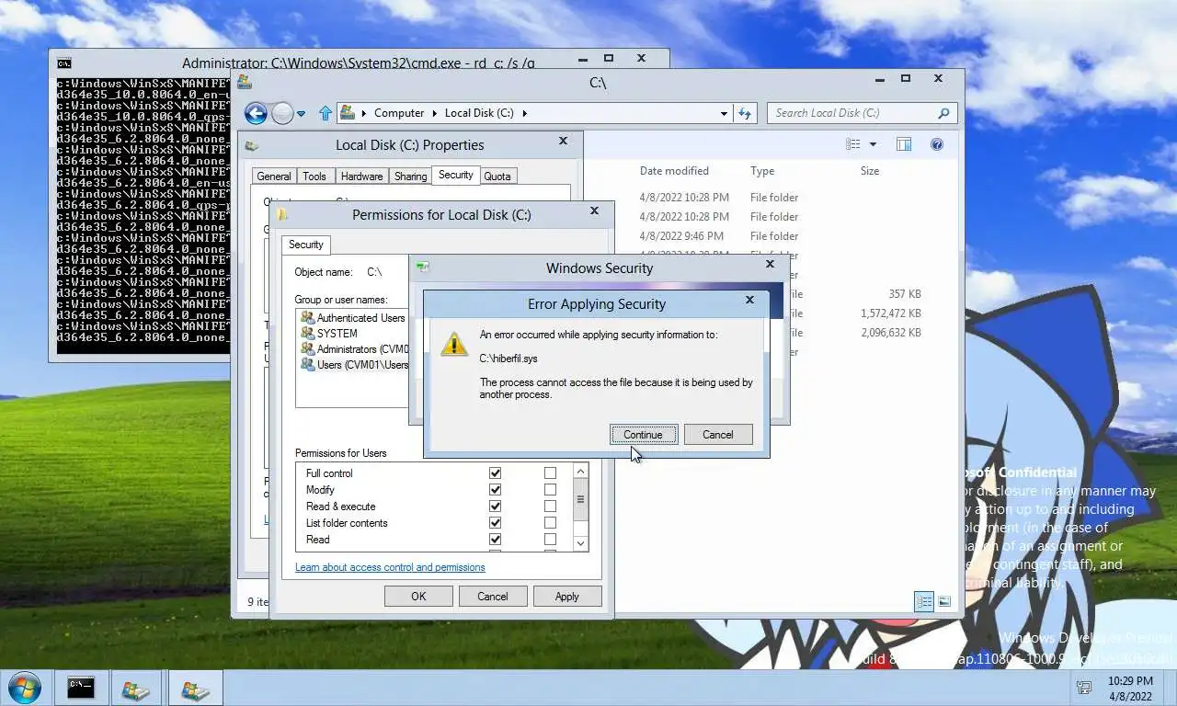The image size is (1177, 706).
Task: Click OK in Permissions dialog
Action: point(418,597)
